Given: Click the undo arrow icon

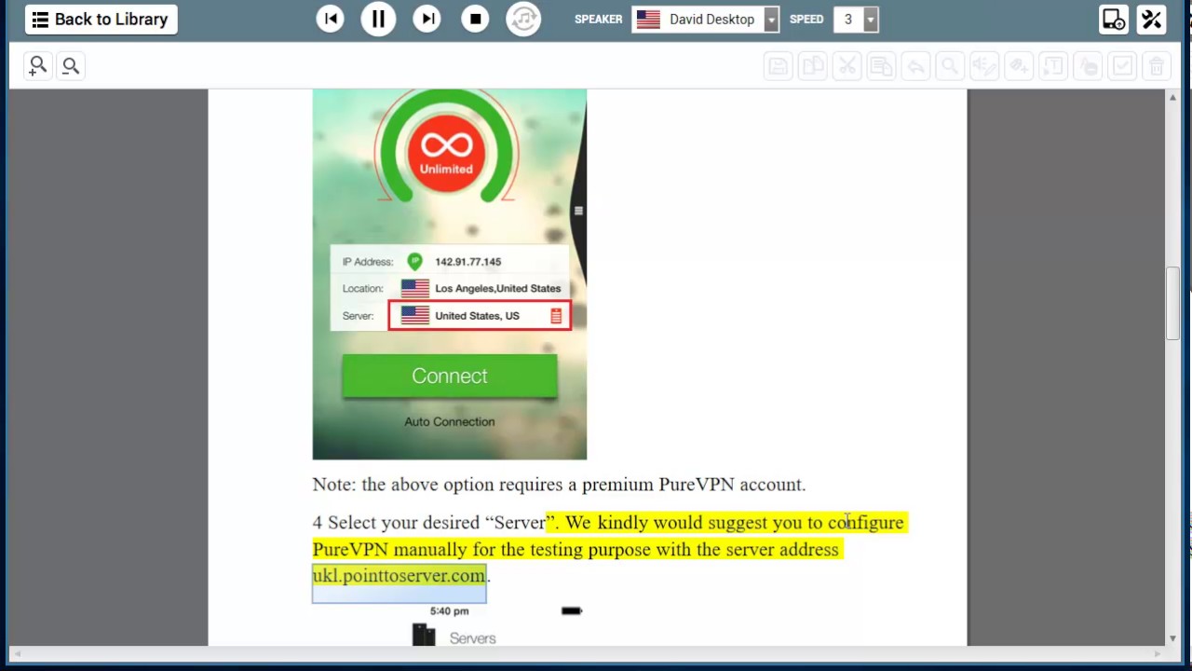Looking at the screenshot, I should (915, 66).
